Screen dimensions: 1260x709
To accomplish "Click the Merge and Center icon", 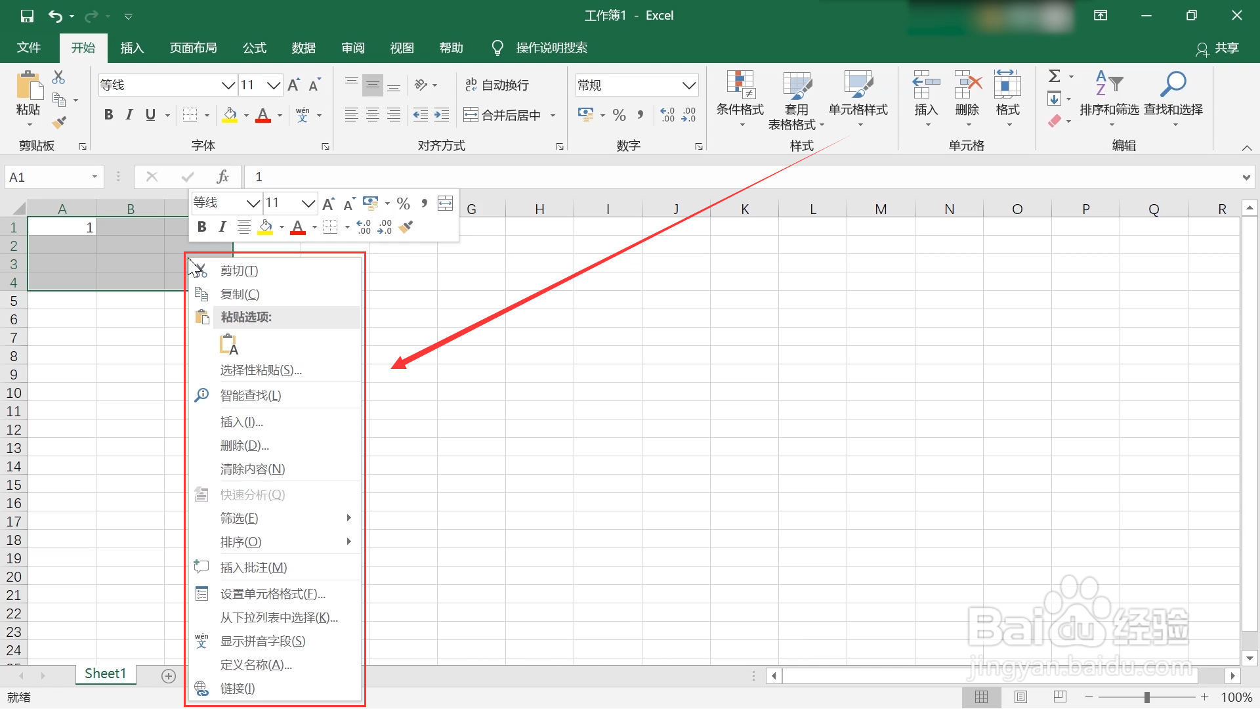I will pyautogui.click(x=471, y=114).
